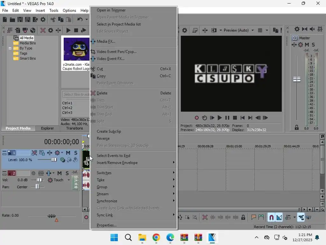Select the Klasky Csupo media thumbnail
Image resolution: width=326 pixels, height=245 pixels.
[76, 49]
